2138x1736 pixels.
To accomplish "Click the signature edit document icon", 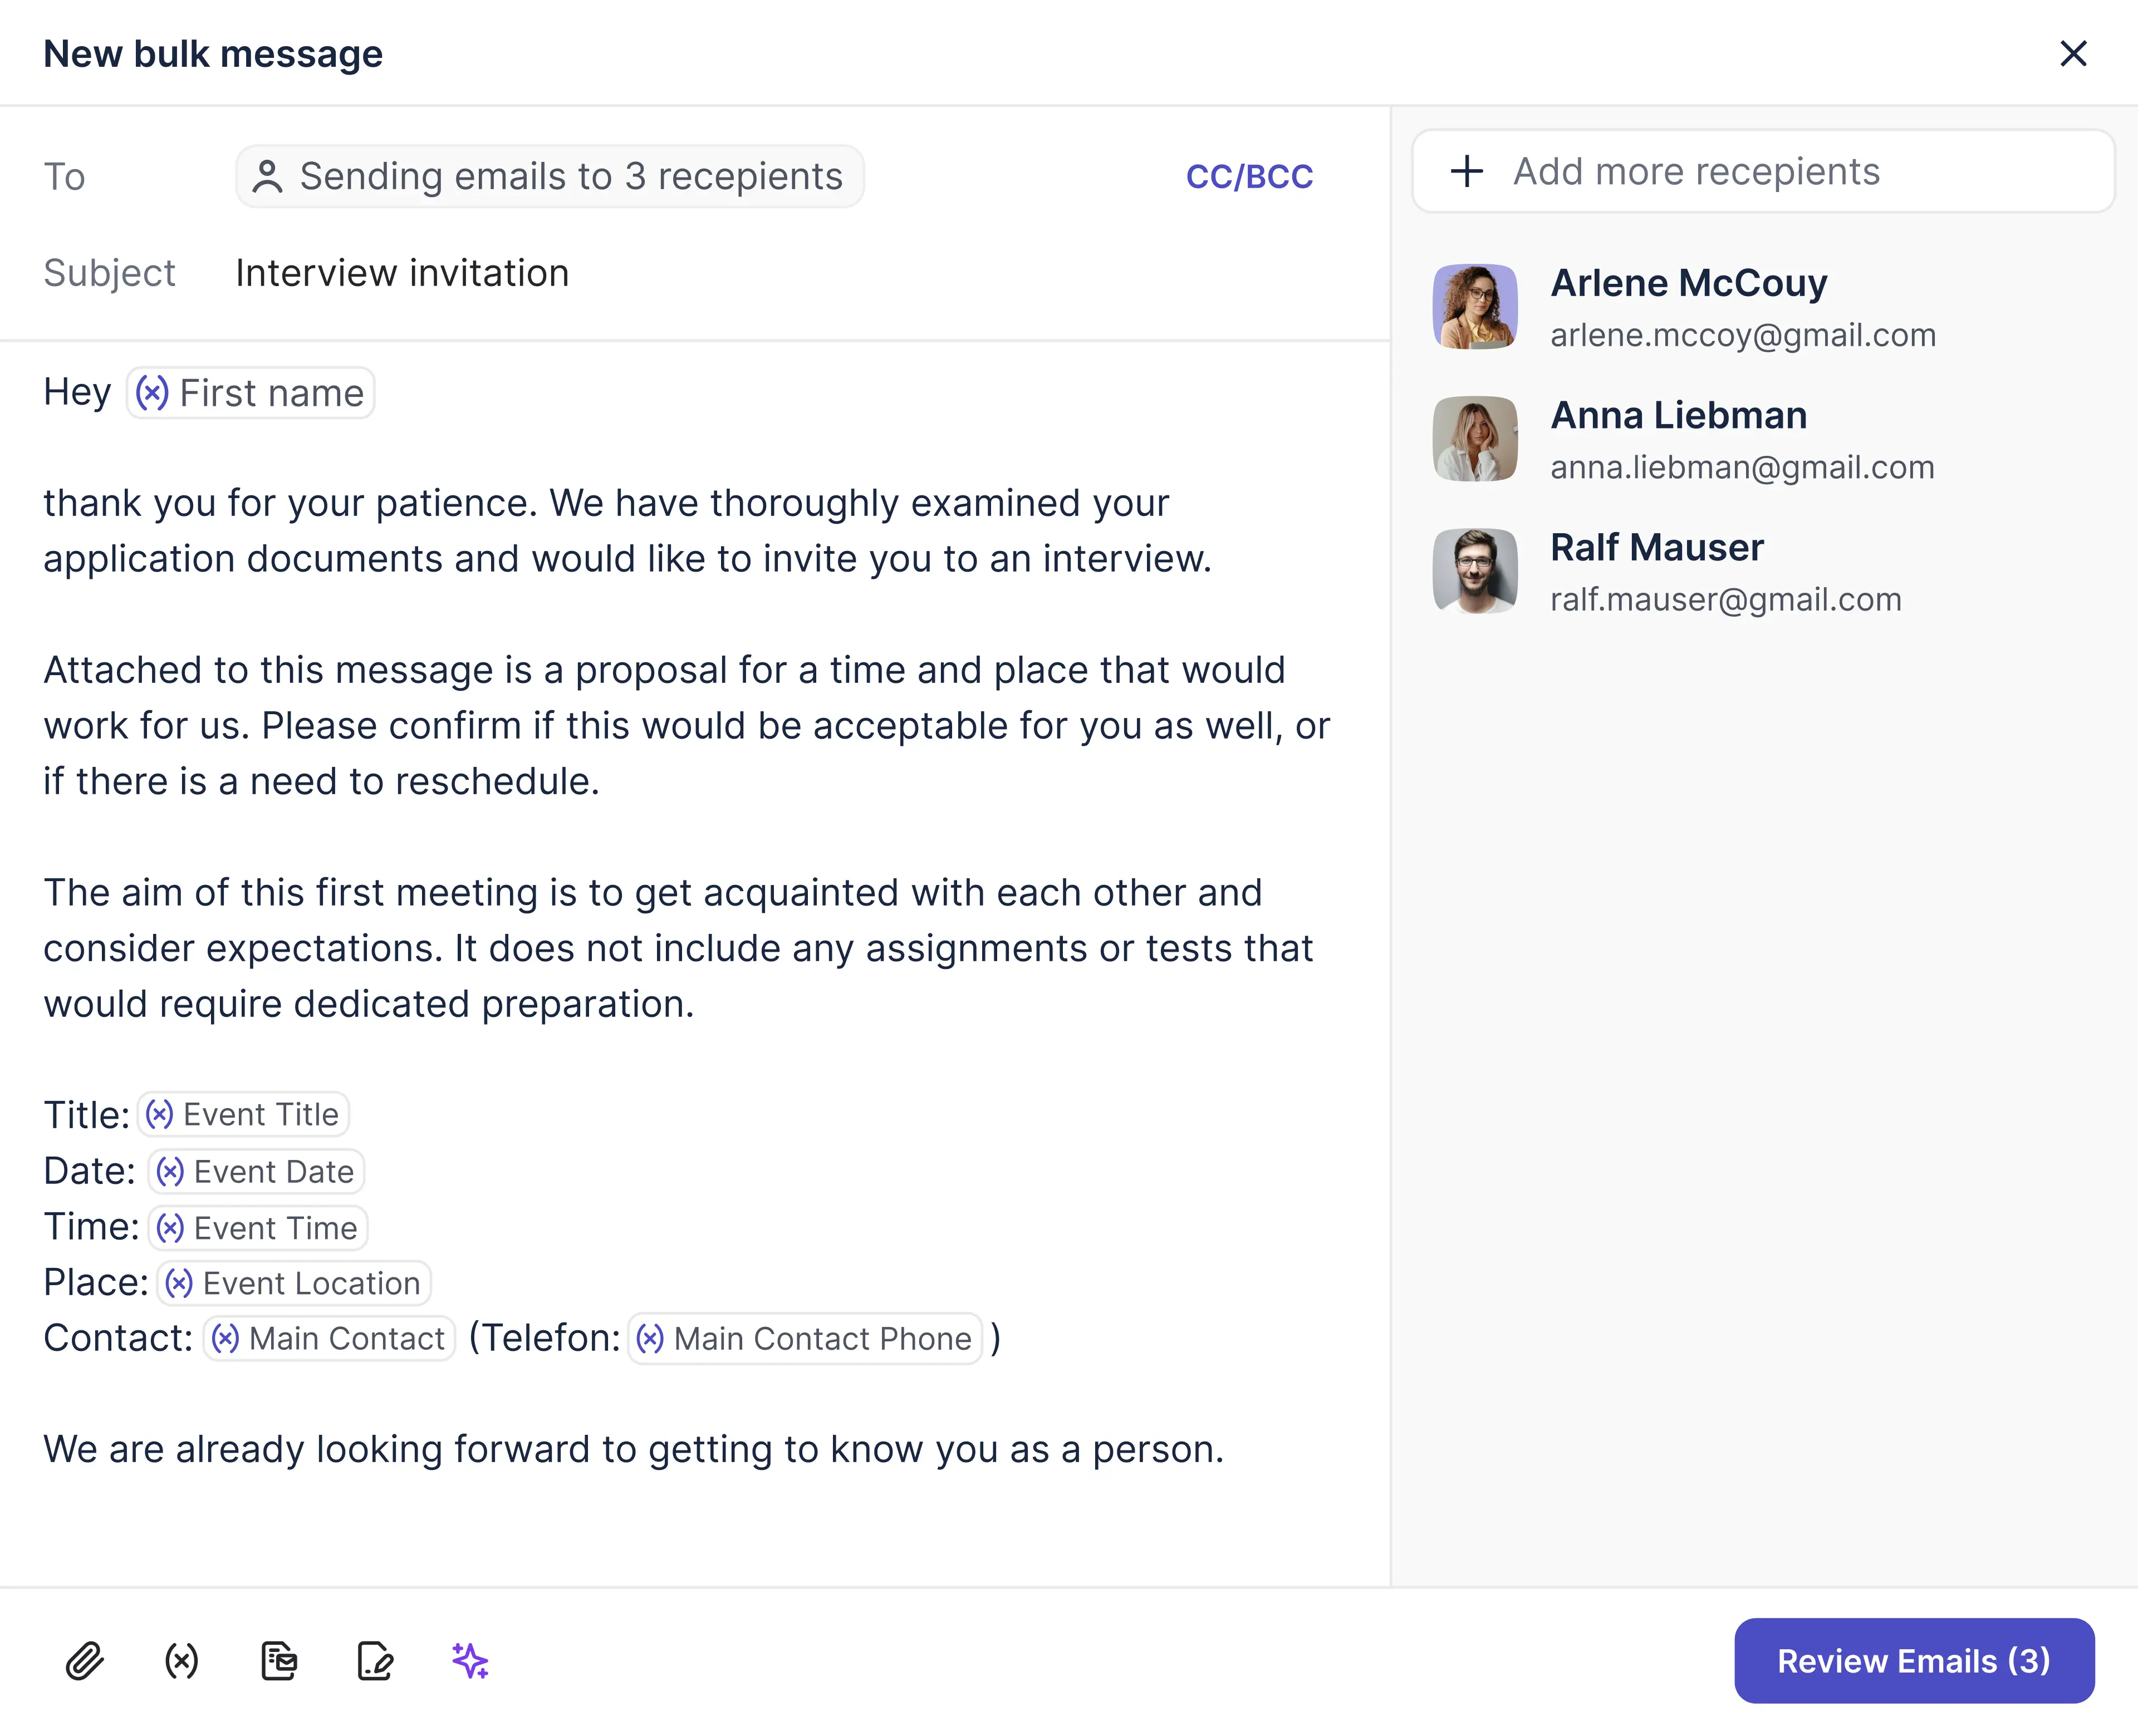I will 375,1661.
